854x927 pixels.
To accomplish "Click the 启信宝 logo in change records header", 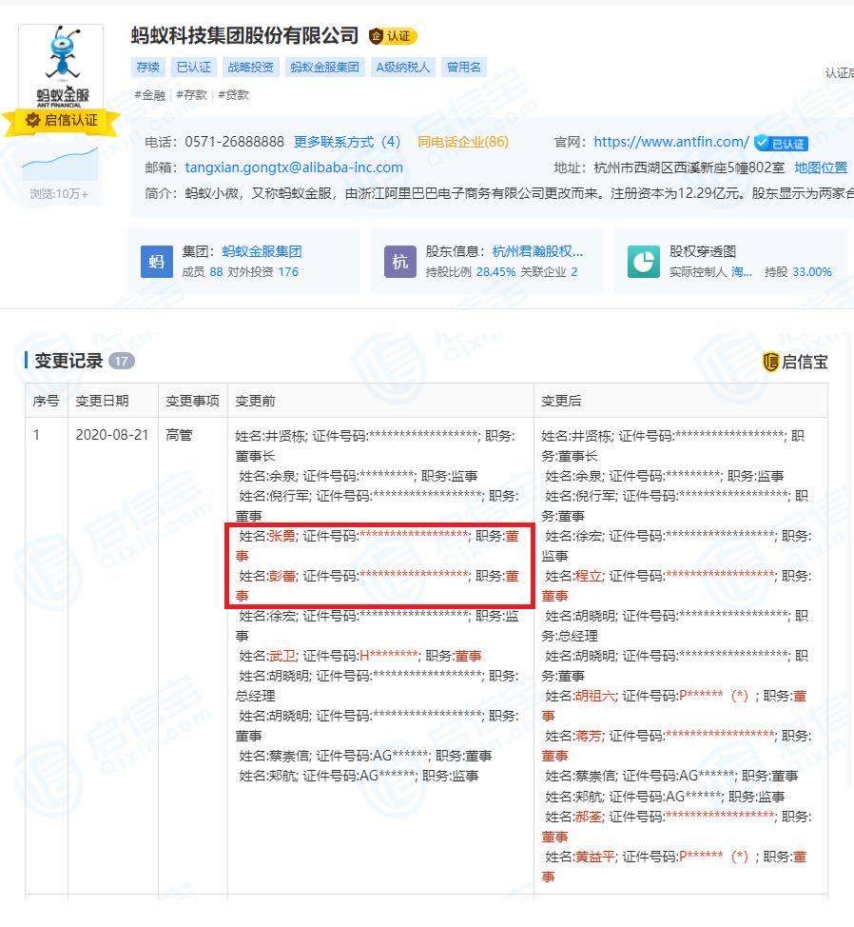I will click(797, 362).
